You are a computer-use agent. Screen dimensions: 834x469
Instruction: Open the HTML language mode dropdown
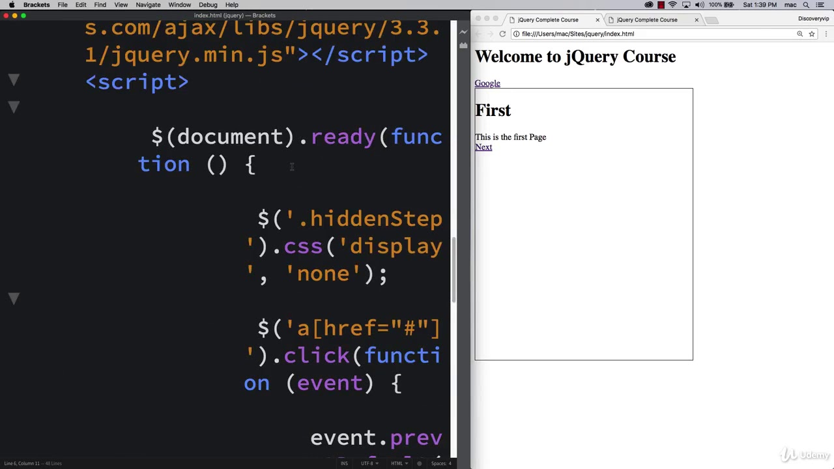[x=399, y=463]
